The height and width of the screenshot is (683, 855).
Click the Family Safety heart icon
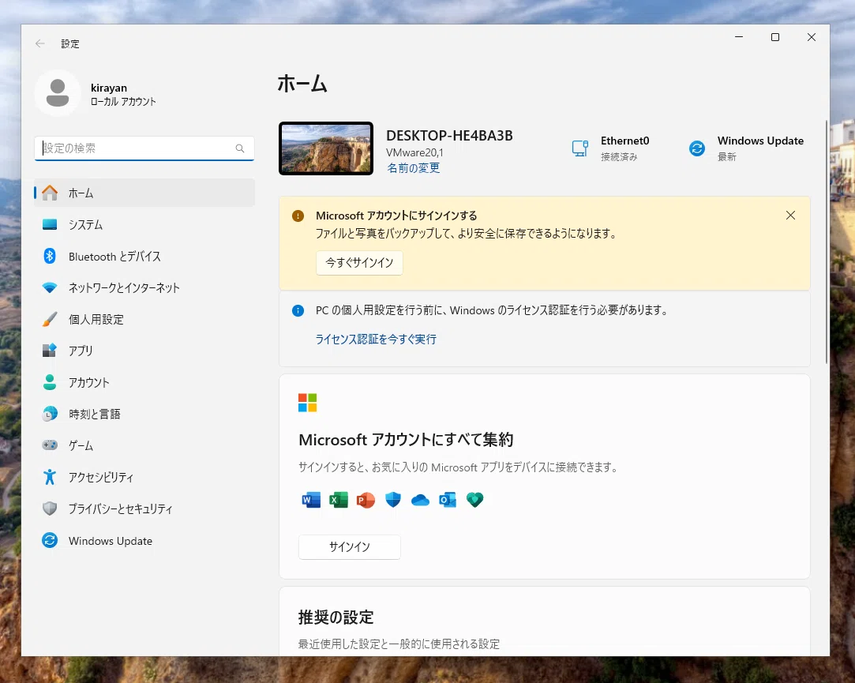pos(475,499)
